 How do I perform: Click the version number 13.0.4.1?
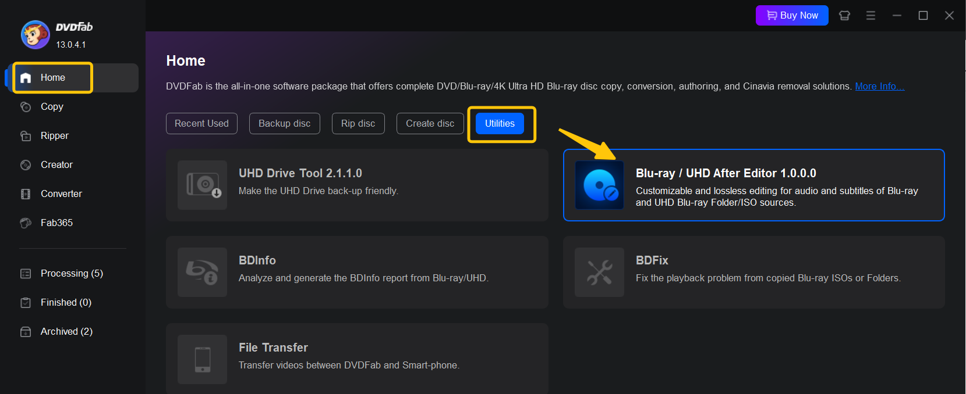coord(70,45)
